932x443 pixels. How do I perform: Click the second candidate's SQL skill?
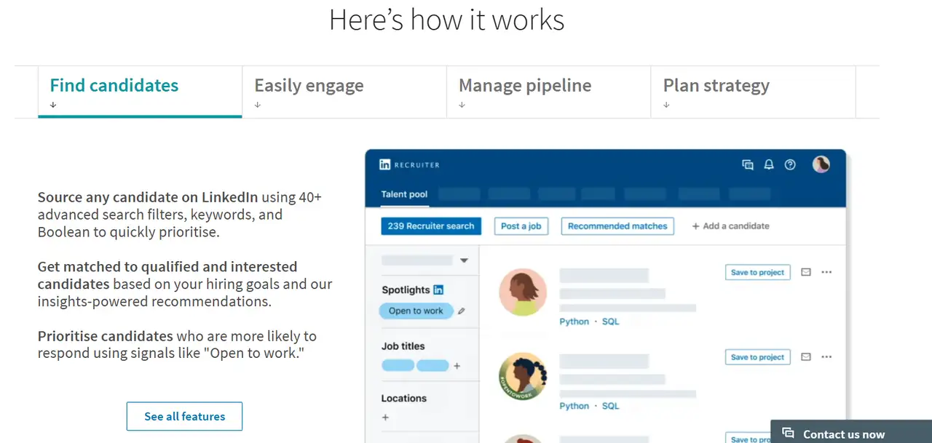[610, 406]
